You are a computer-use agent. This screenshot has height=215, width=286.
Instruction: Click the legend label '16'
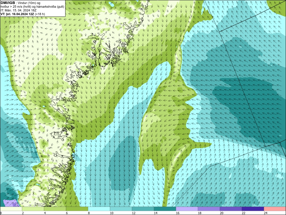tap(178, 213)
